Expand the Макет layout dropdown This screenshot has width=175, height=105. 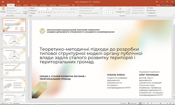coord(33,8)
